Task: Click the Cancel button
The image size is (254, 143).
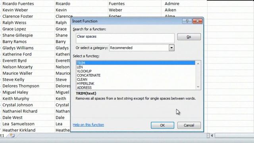Action: tap(189, 126)
